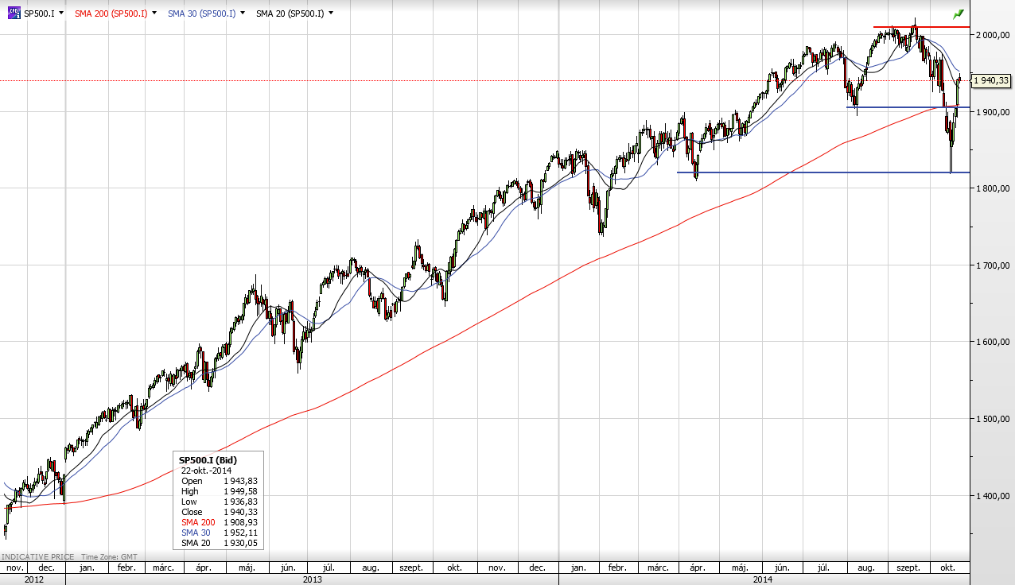Click the 1 800,00 price axis label
The image size is (1015, 585).
point(993,188)
